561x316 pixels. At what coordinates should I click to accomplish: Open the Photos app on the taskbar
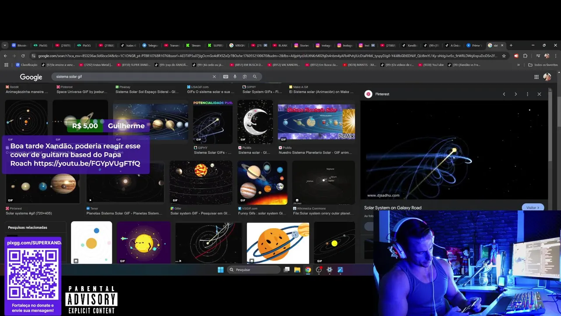click(340, 269)
